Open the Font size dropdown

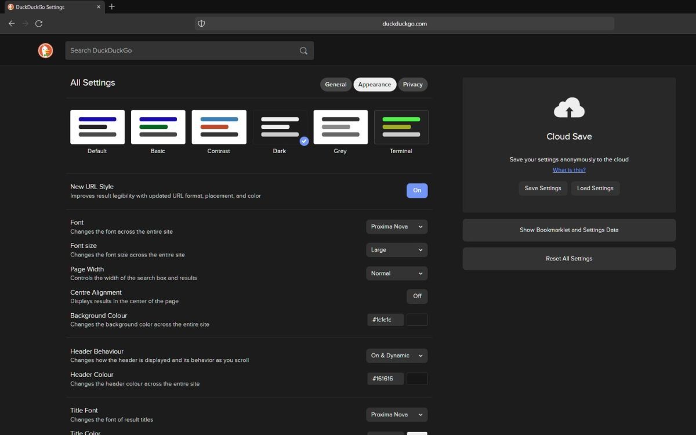tap(396, 249)
